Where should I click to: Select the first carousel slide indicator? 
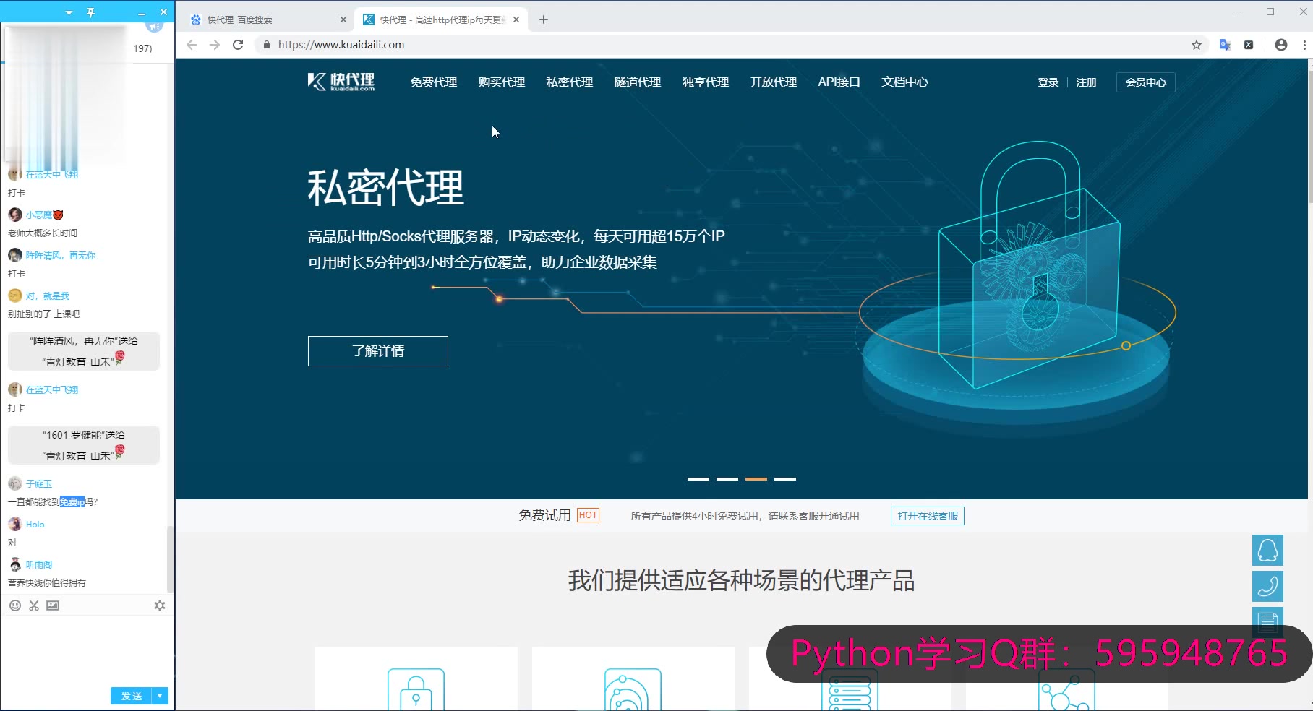[698, 478]
